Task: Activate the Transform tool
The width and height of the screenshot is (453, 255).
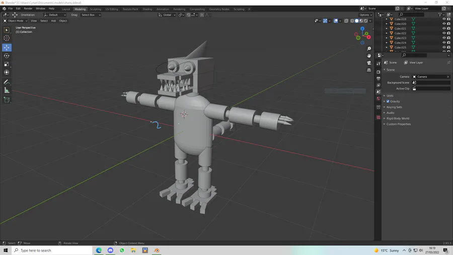Action: [x=7, y=73]
